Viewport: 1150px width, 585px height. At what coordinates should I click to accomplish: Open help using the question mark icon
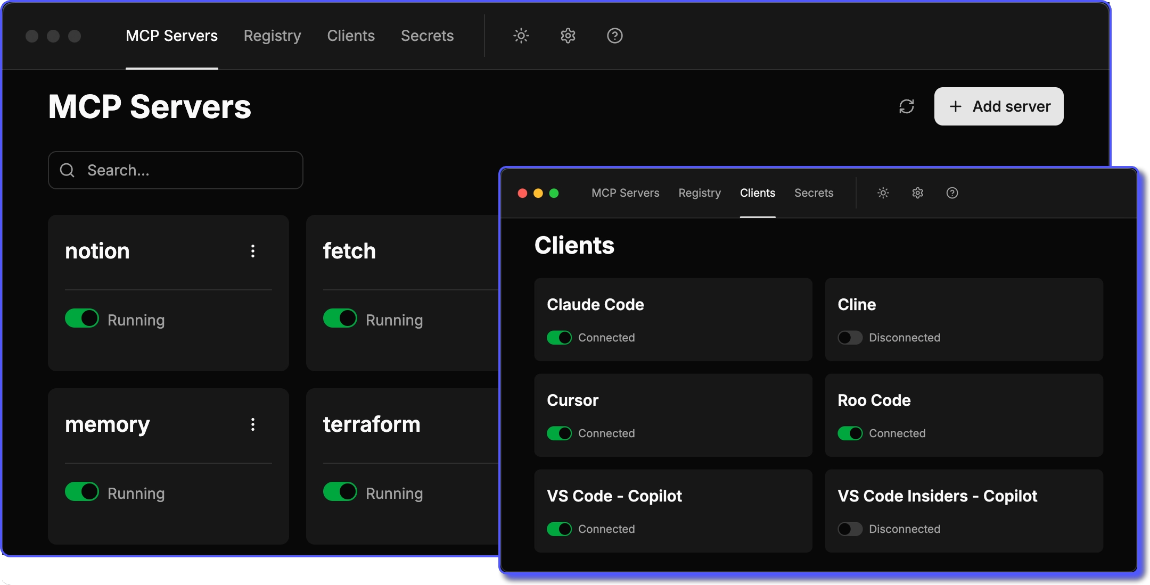(x=614, y=36)
